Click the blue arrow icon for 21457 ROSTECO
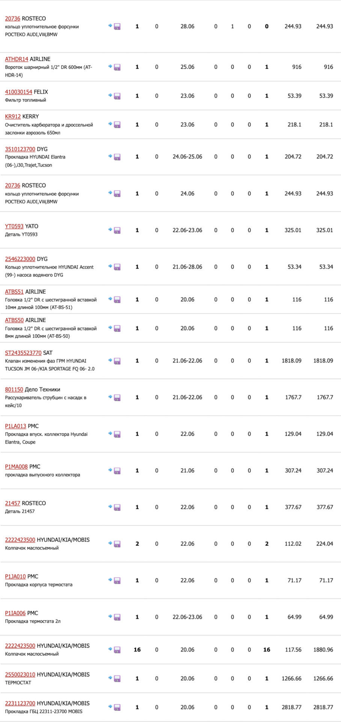Viewport: 341px width, 722px height. click(x=110, y=507)
